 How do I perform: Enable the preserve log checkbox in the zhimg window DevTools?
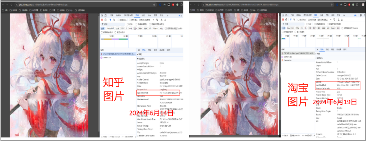(119, 20)
